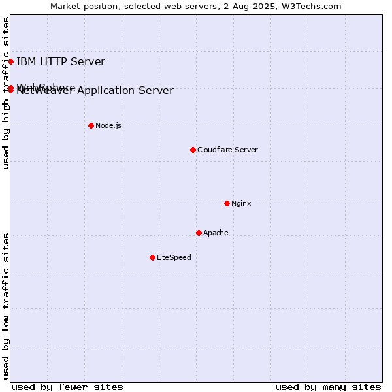Screen dimensions: 392x392
Task: Select the IBM HTTP Server label
Action: click(x=61, y=62)
